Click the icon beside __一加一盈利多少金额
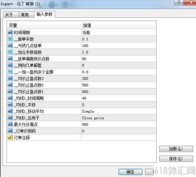 [10, 72]
